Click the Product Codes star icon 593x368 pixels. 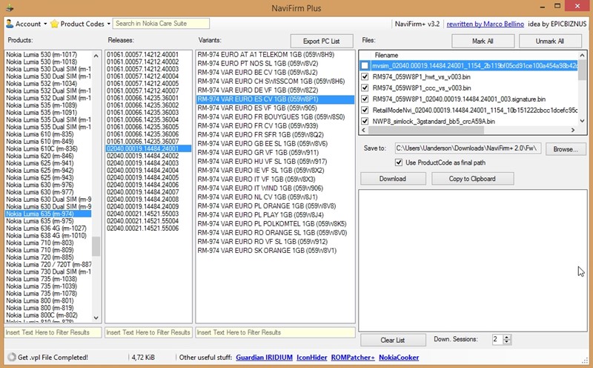(x=54, y=24)
